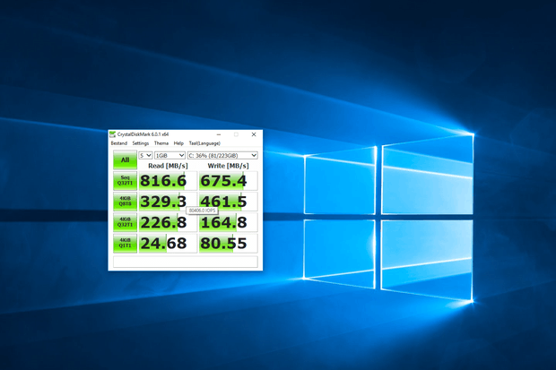
Task: Click the 226.8 read result
Action: [x=168, y=222]
